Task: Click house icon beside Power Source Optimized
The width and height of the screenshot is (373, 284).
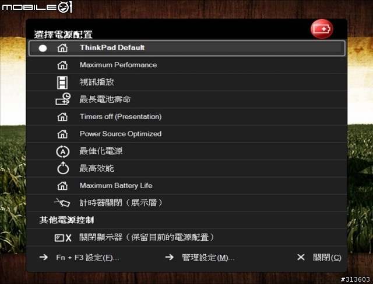Action: (62, 134)
